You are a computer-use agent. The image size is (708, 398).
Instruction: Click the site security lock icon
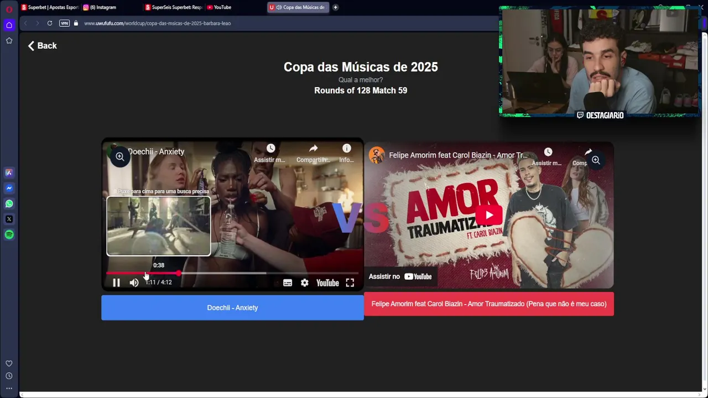pos(76,23)
